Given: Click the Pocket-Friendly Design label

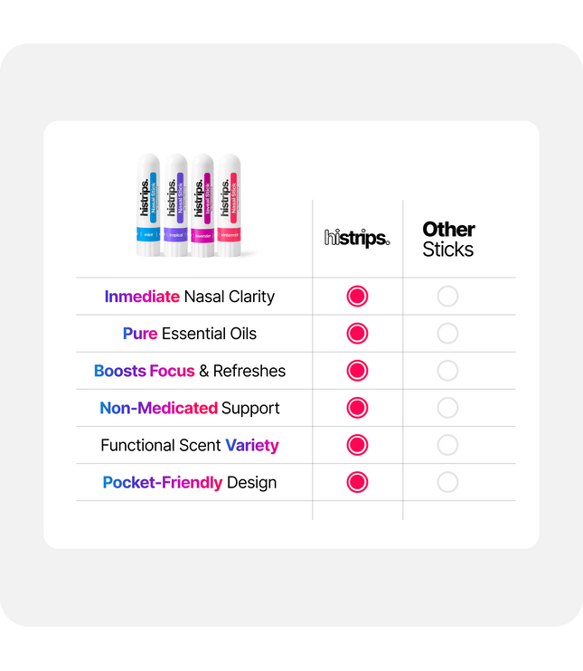Looking at the screenshot, I should point(190,483).
